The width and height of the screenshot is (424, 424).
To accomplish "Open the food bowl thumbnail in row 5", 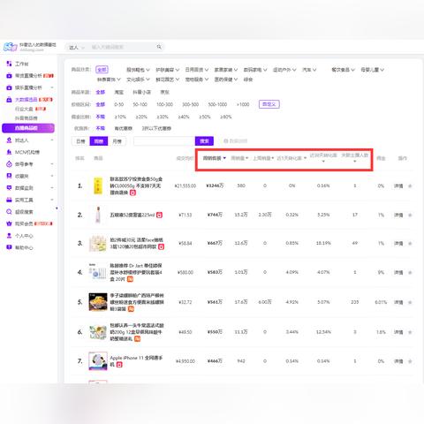I will [x=98, y=302].
